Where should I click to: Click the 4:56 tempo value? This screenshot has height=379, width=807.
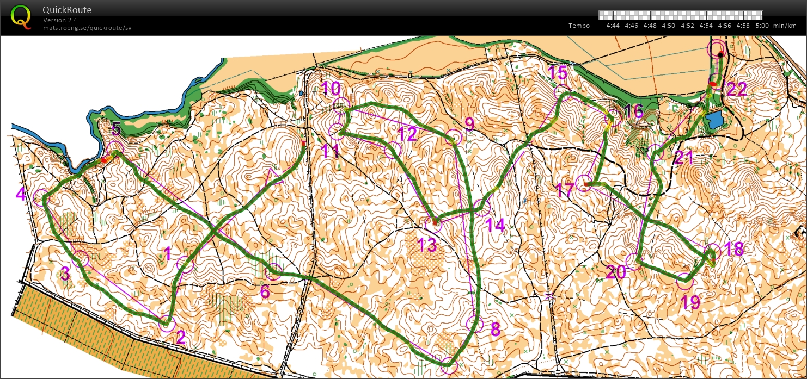click(724, 26)
